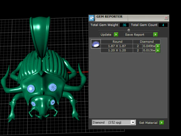Screen dimensions: 181x136
Task: Click the 0.013tw weight value
Action: (149, 50)
